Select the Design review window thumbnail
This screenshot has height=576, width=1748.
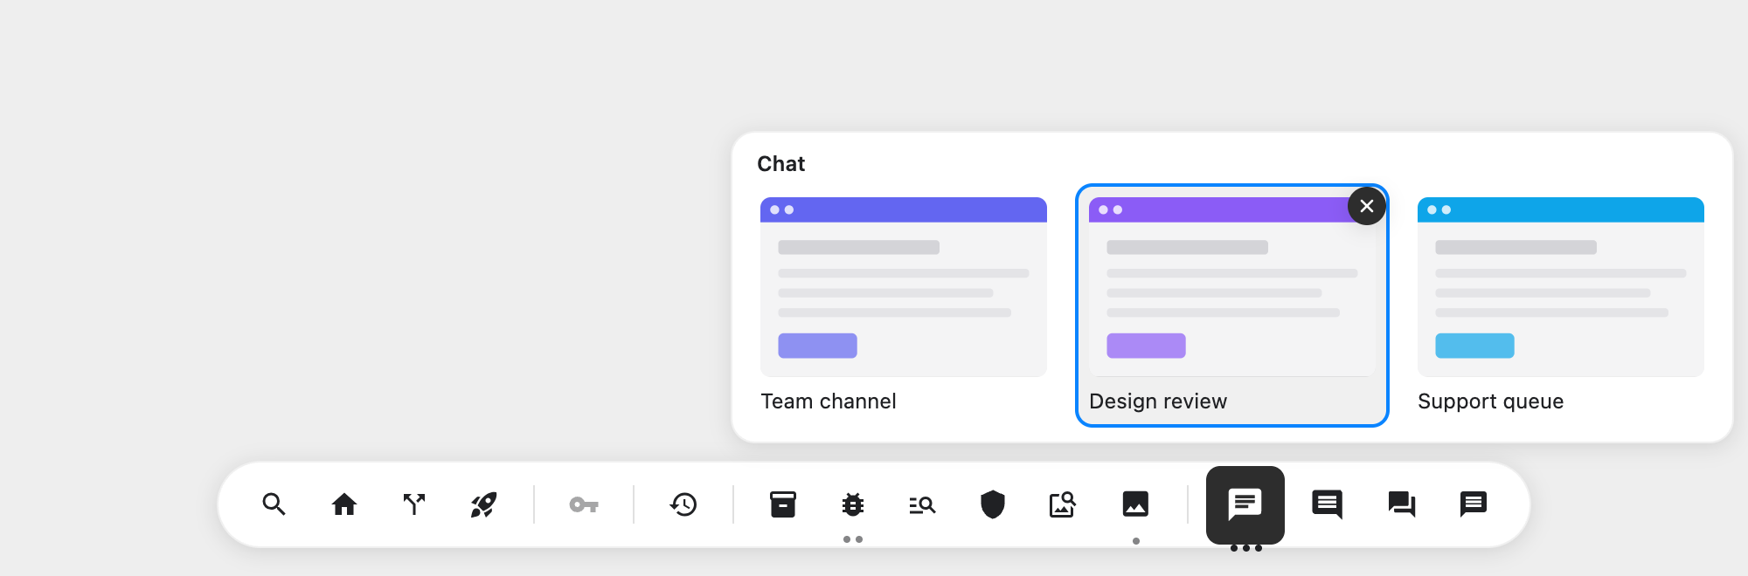(1232, 287)
